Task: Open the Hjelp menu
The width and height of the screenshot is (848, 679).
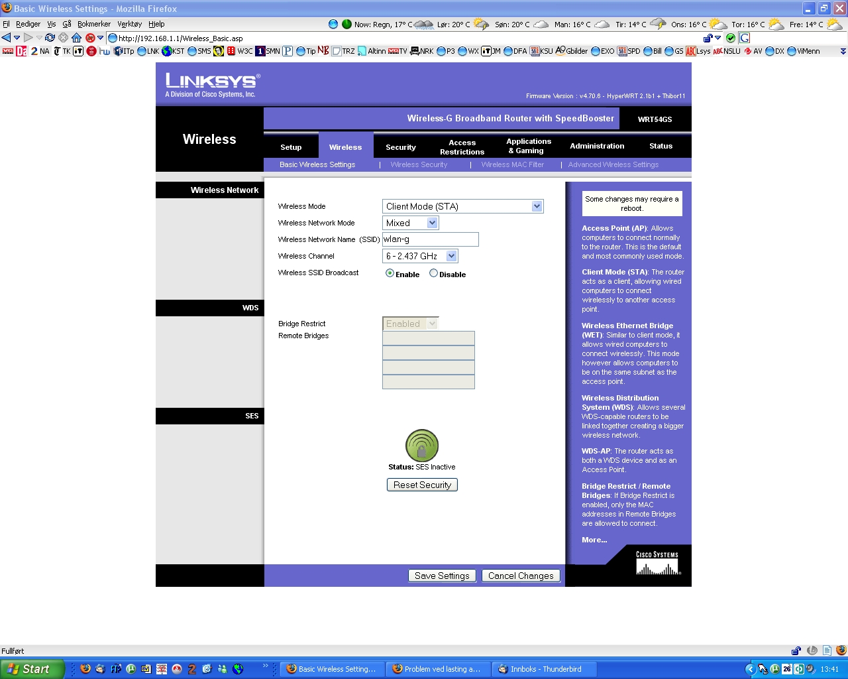Action: pyautogui.click(x=156, y=24)
